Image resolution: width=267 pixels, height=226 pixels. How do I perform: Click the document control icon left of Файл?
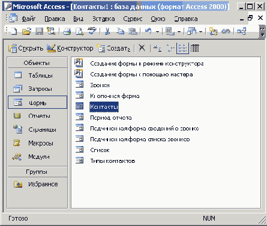13,18
